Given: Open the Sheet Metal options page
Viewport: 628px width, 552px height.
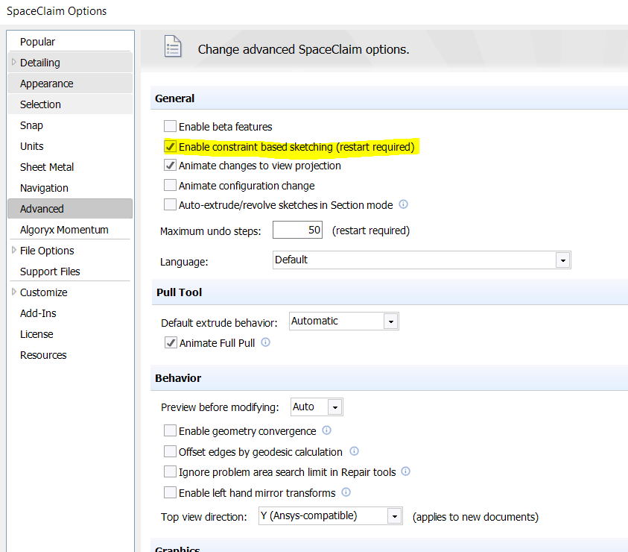Looking at the screenshot, I should [47, 167].
